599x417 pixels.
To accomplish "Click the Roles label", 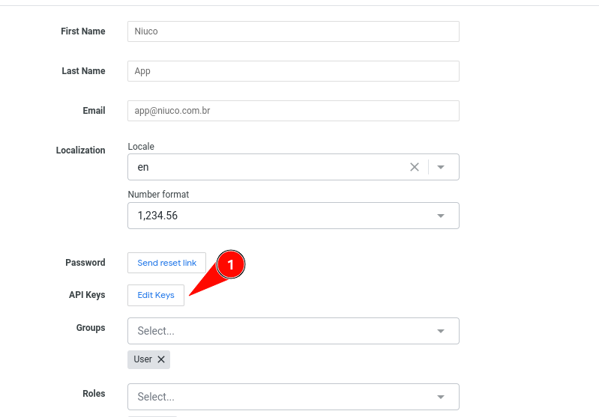I will 94,393.
